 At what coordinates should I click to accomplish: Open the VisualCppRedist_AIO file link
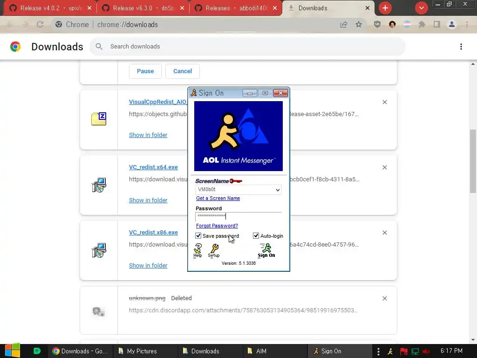click(158, 102)
